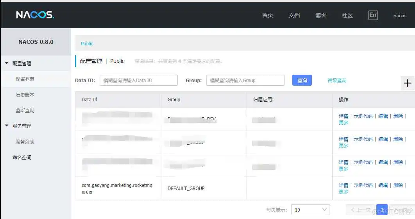
Task: Open 详情 for the rocketmq.order row
Action: pos(343,185)
